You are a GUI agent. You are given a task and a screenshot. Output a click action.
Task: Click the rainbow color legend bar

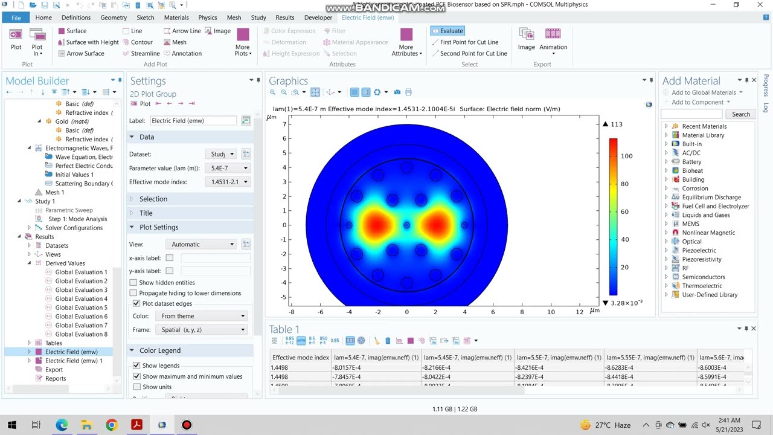pos(613,217)
